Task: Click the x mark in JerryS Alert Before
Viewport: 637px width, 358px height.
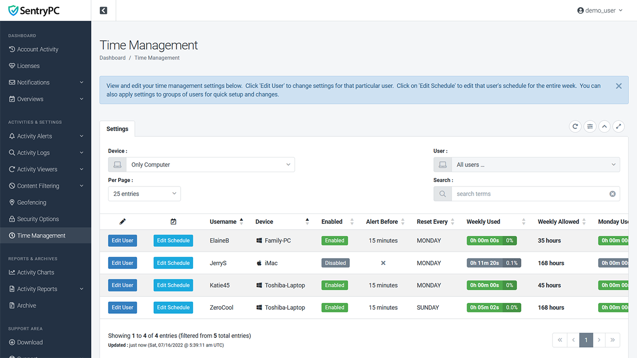Action: pyautogui.click(x=383, y=263)
